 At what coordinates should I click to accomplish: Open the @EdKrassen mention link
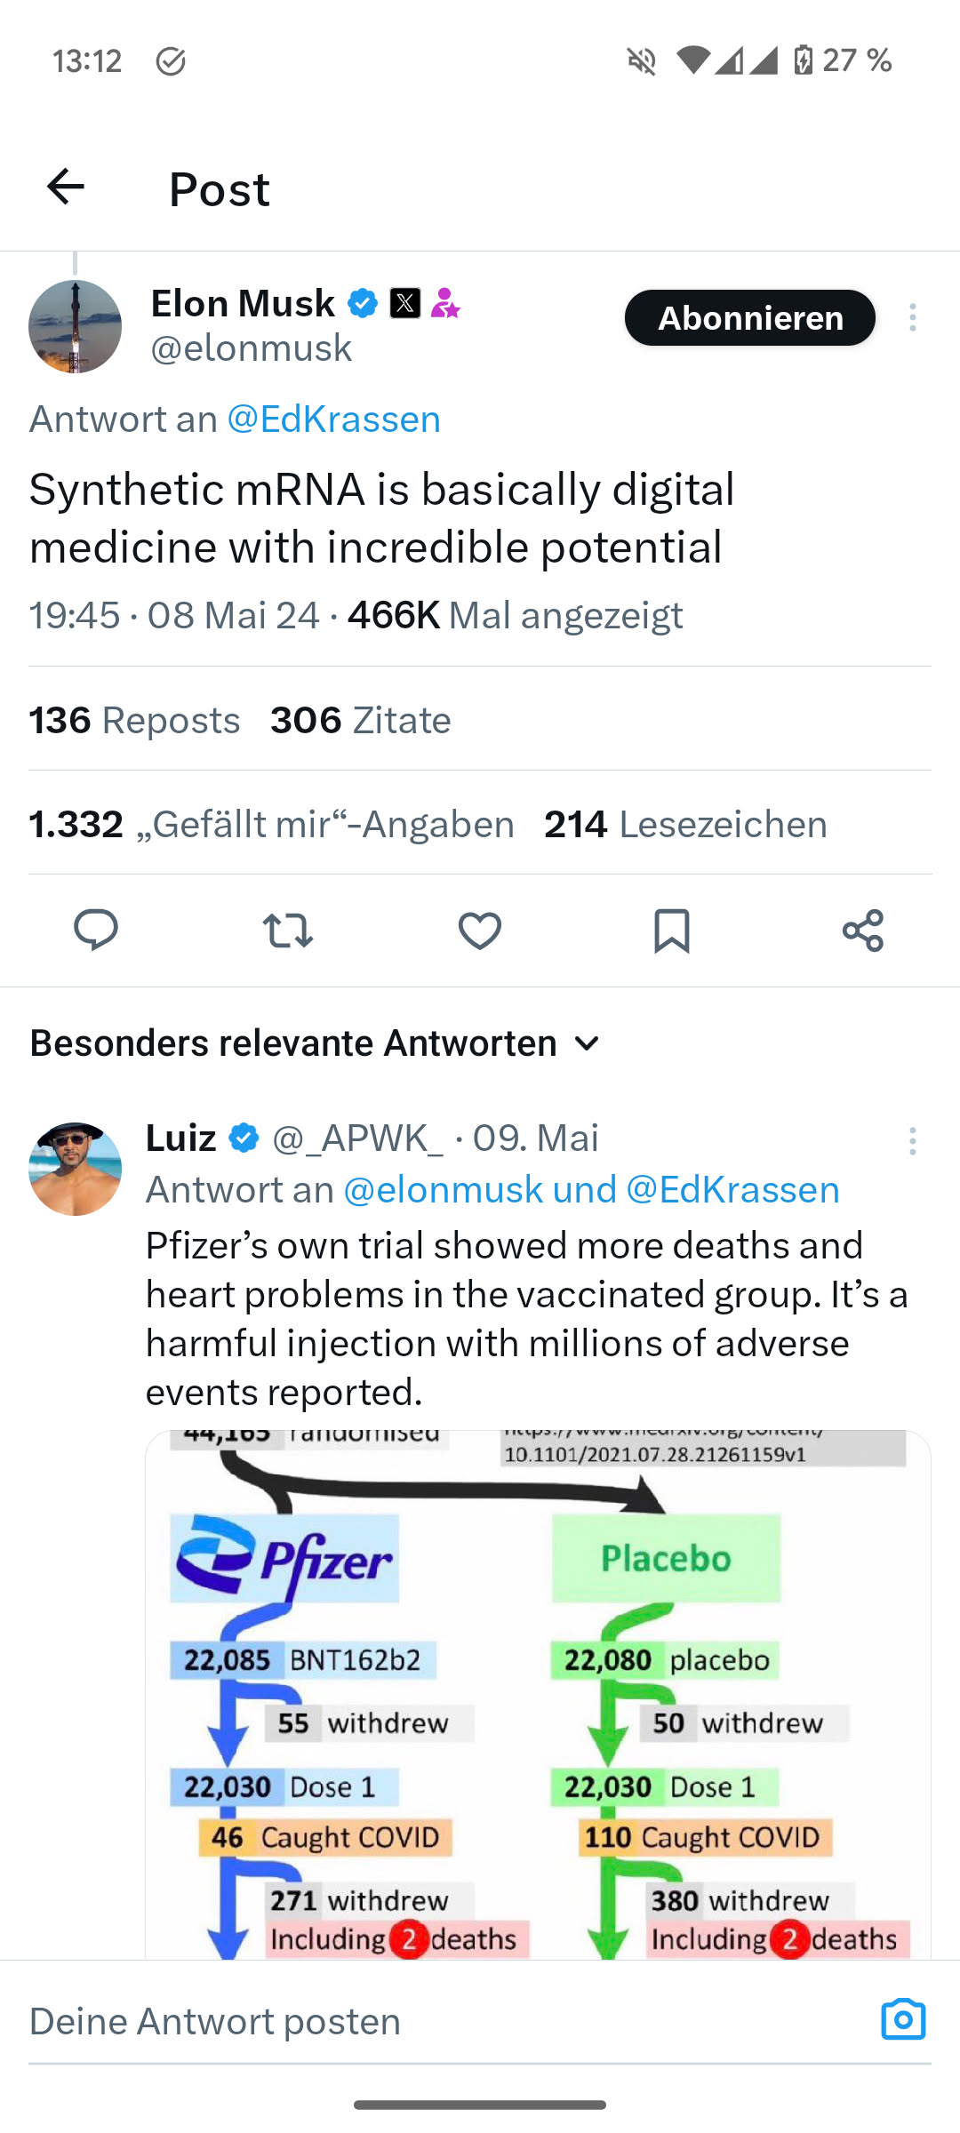coord(334,419)
